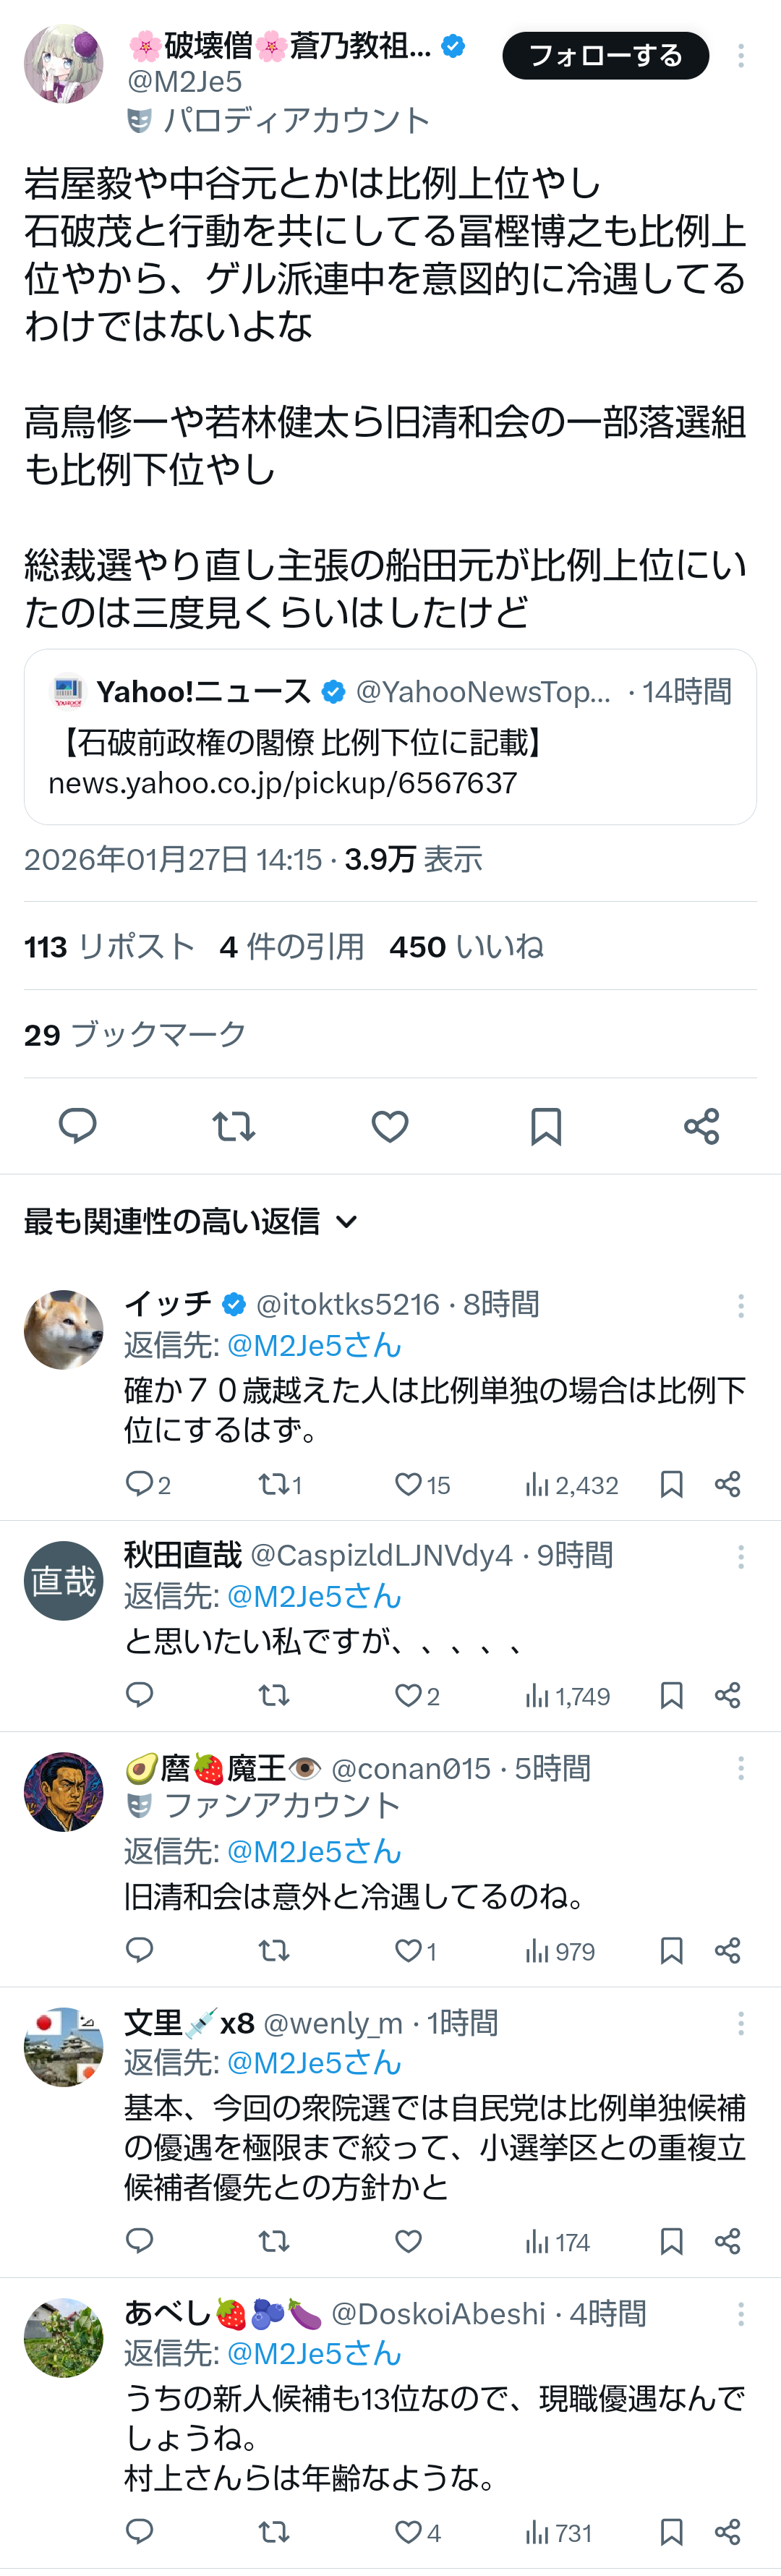Repost the main tweet via retweet icon

234,1126
